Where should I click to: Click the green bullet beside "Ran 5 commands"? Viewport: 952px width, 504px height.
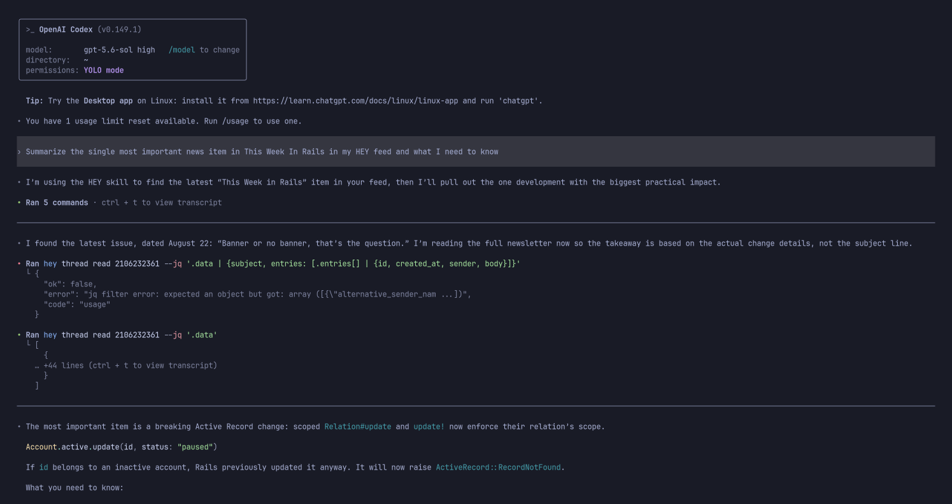[19, 203]
